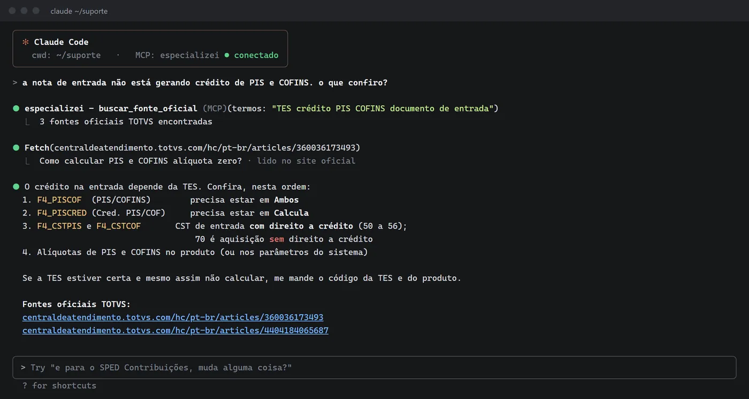Click '3 fontes oficiais TOTVS encontradas' result line
Viewport: 749px width, 399px height.
click(x=126, y=122)
